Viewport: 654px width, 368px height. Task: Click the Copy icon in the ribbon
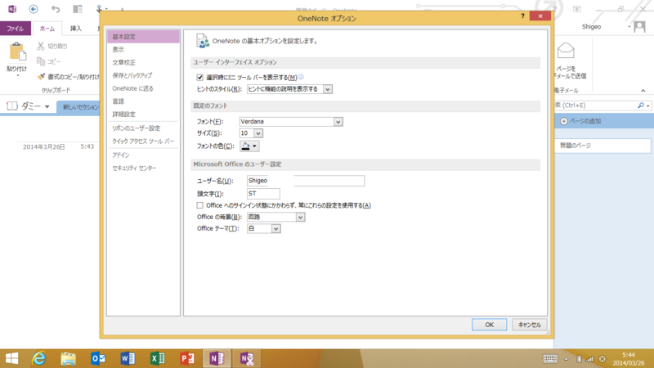point(40,61)
